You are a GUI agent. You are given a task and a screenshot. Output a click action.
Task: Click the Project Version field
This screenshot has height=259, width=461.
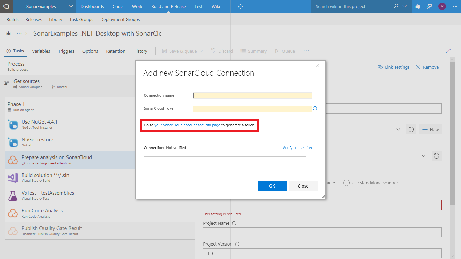click(x=322, y=253)
